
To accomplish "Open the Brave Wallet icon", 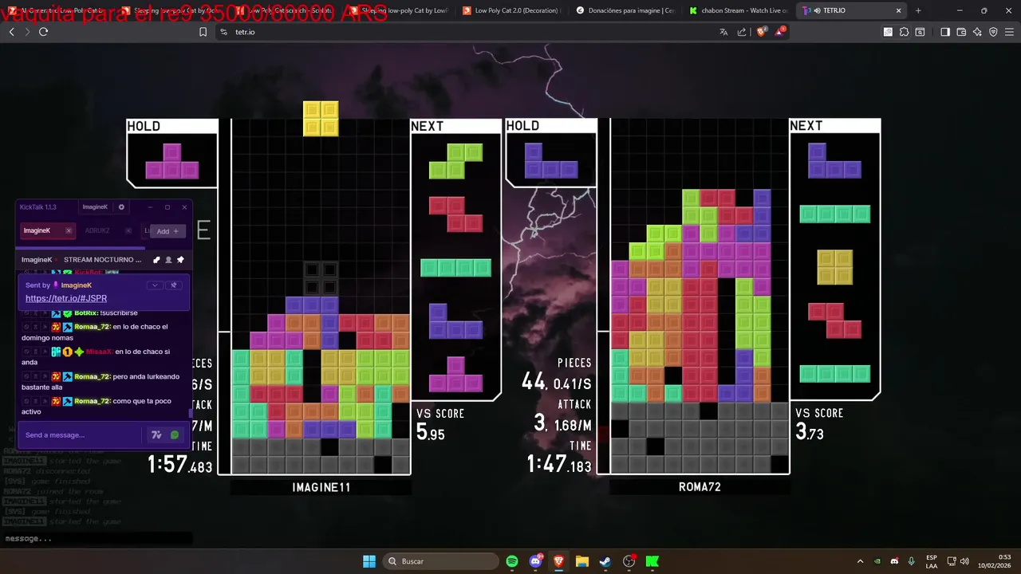I will coord(961,32).
